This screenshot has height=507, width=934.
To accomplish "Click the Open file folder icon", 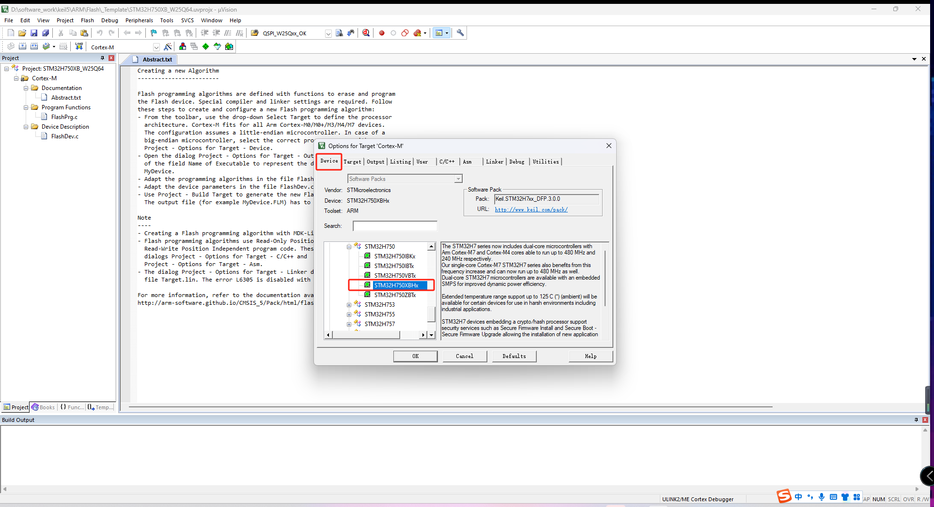I will (22, 33).
